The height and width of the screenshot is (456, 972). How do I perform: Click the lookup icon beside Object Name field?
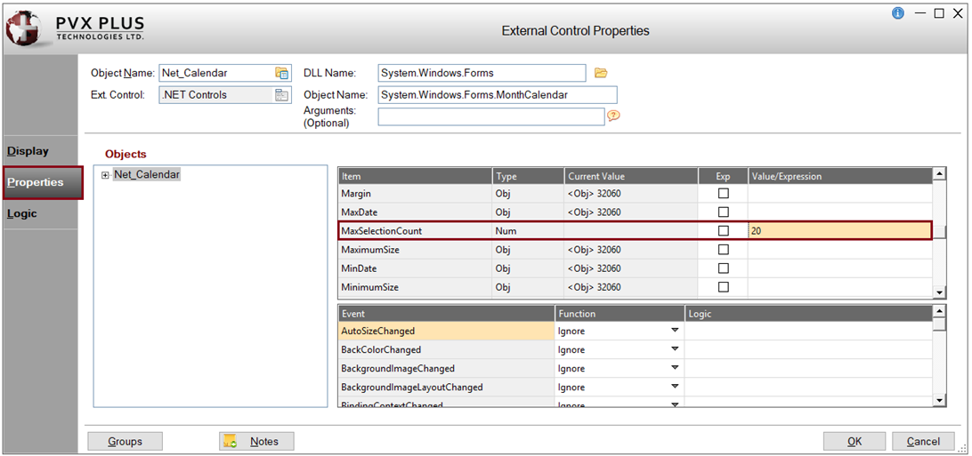click(282, 73)
